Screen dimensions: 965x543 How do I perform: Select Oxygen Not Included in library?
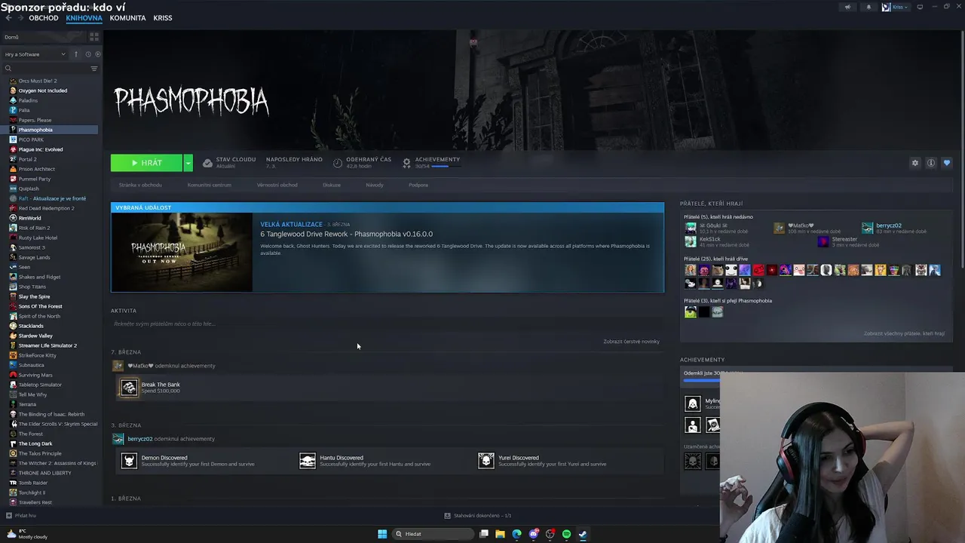(x=42, y=90)
